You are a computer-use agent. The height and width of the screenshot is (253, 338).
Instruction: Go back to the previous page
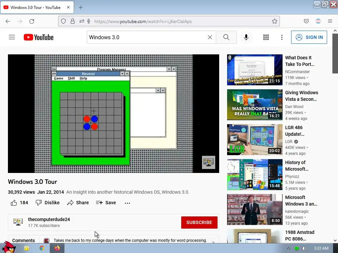[8, 21]
